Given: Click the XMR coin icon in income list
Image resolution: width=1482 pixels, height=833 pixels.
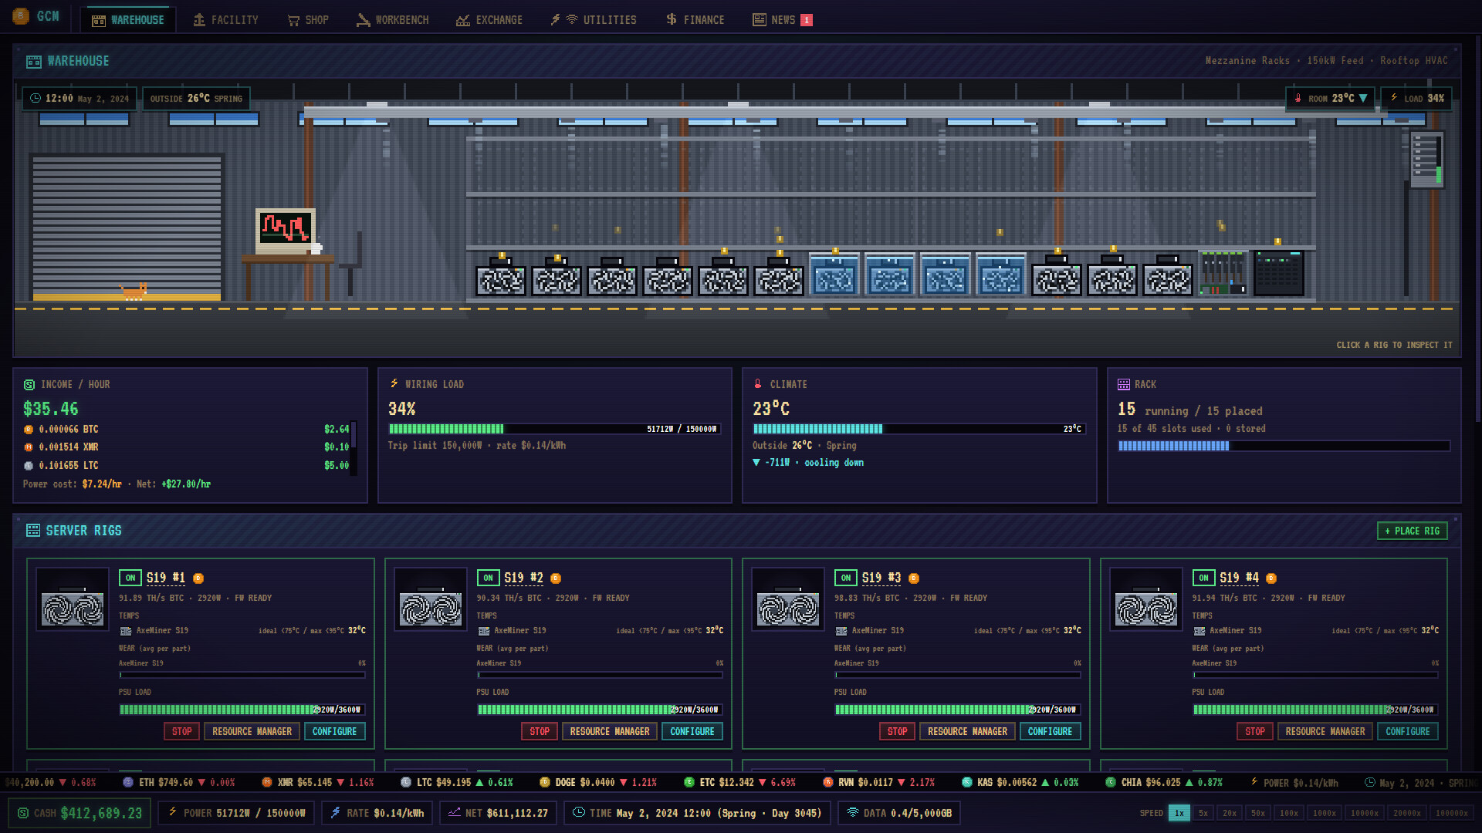Looking at the screenshot, I should coord(29,447).
